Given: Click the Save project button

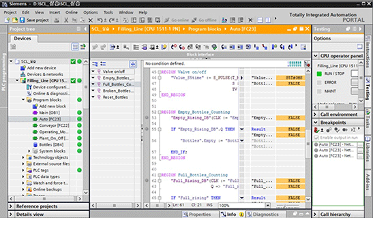Looking at the screenshot, I should point(35,20).
